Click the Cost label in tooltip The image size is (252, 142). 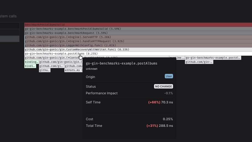tap(89, 119)
